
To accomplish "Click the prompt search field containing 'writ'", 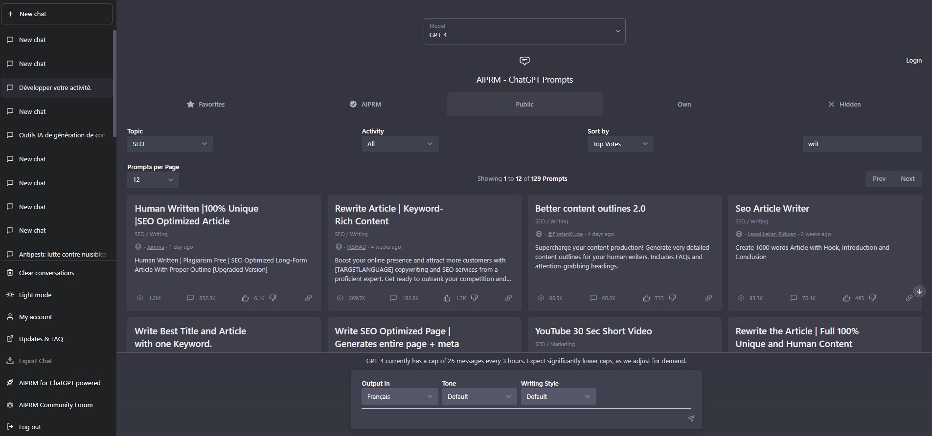I will 862,144.
